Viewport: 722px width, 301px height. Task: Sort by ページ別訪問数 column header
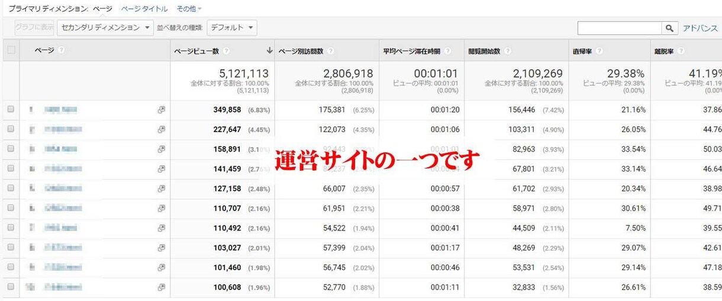pos(301,51)
